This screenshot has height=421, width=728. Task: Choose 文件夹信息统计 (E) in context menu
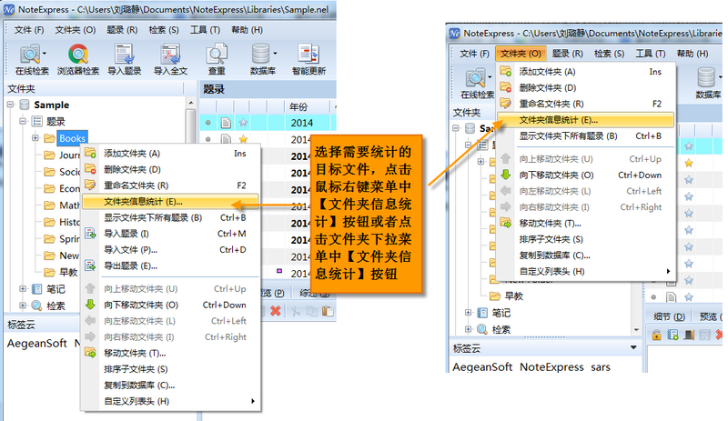tap(170, 202)
